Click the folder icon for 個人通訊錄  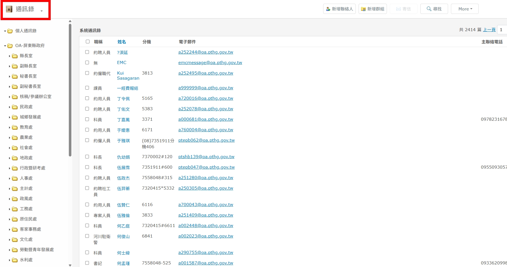coord(10,31)
